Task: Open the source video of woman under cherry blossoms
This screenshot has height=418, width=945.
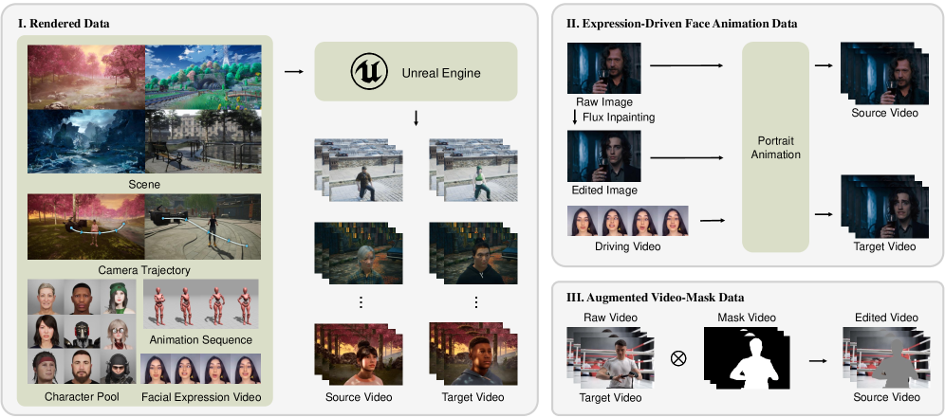Action: [359, 354]
